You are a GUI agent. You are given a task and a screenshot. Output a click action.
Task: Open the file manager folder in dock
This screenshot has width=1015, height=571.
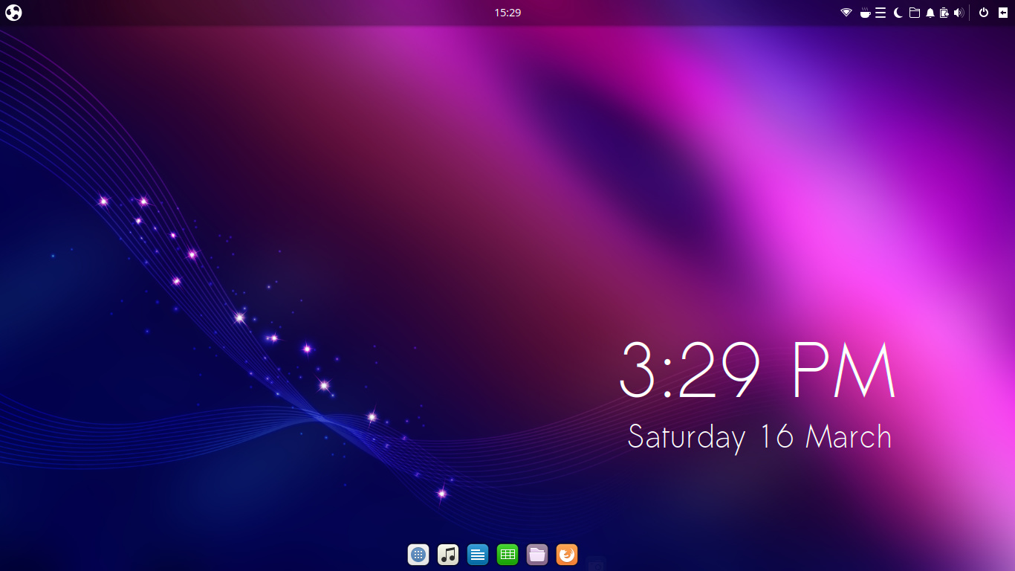click(x=537, y=555)
